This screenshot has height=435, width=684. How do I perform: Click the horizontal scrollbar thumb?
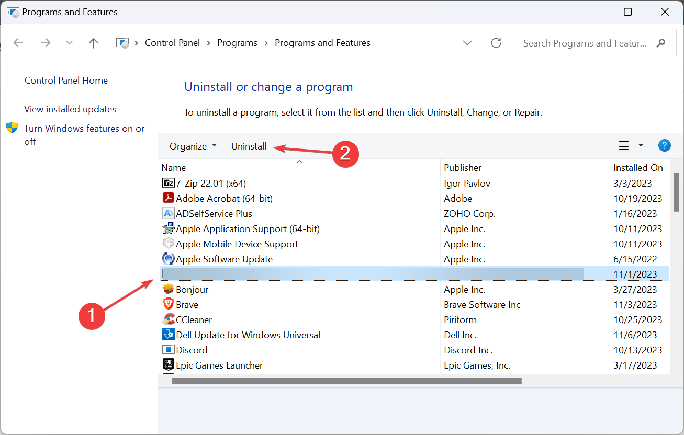[346, 381]
